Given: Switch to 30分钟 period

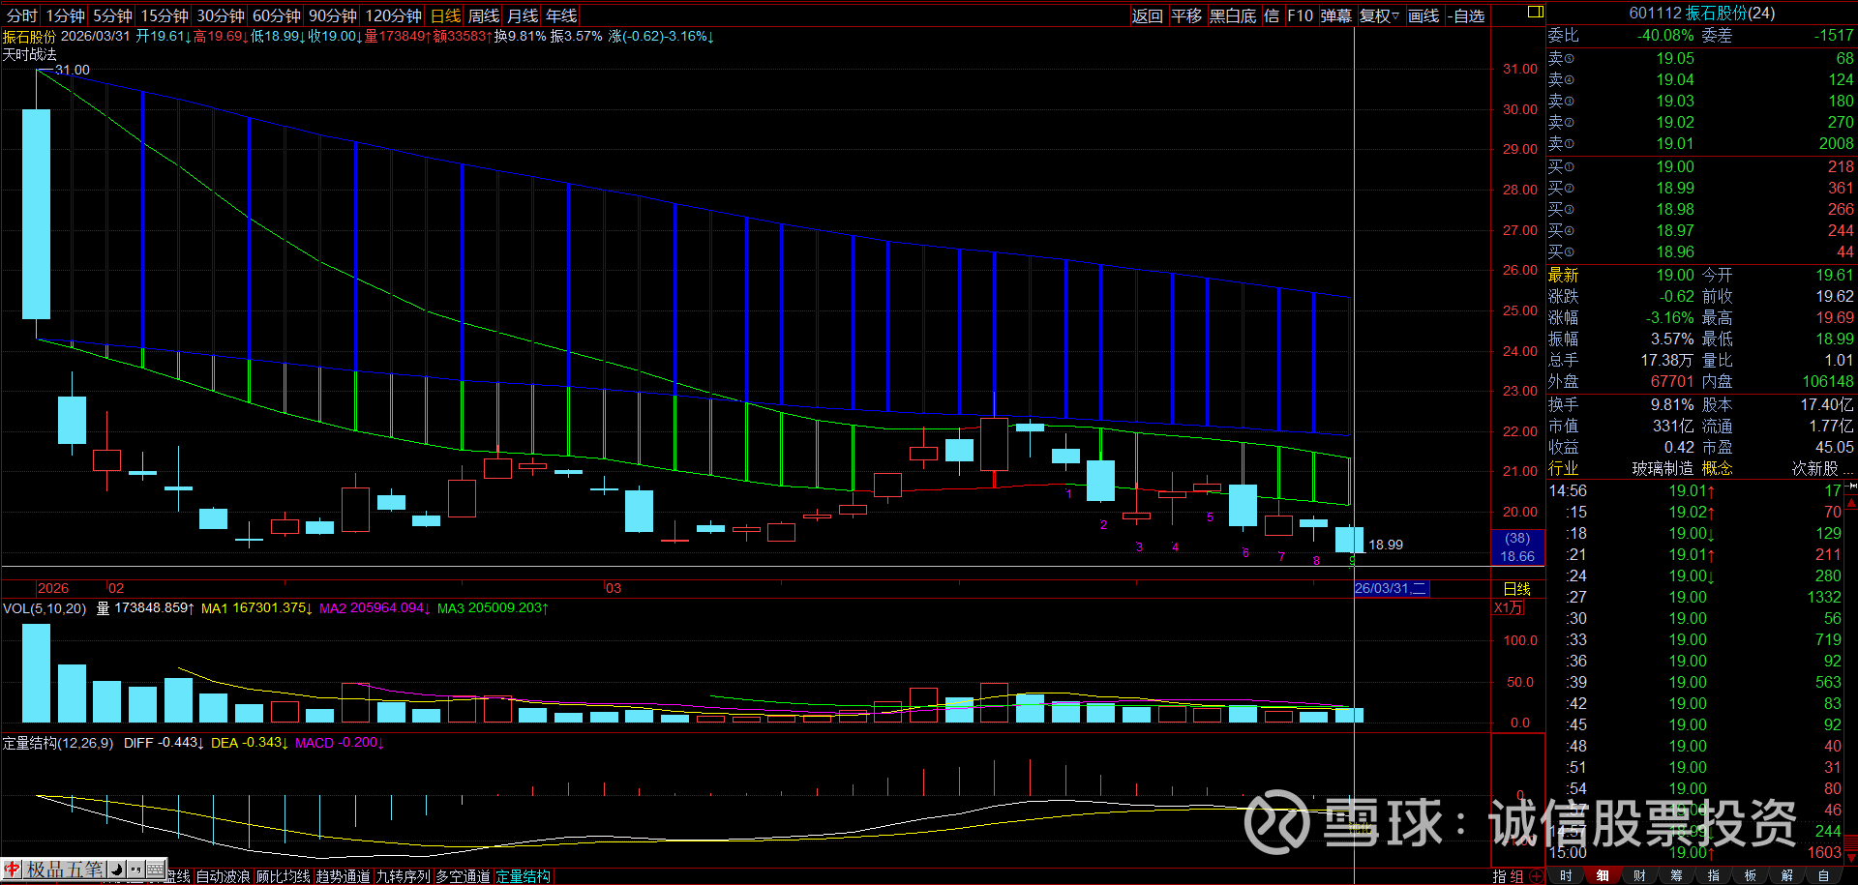Looking at the screenshot, I should [221, 15].
